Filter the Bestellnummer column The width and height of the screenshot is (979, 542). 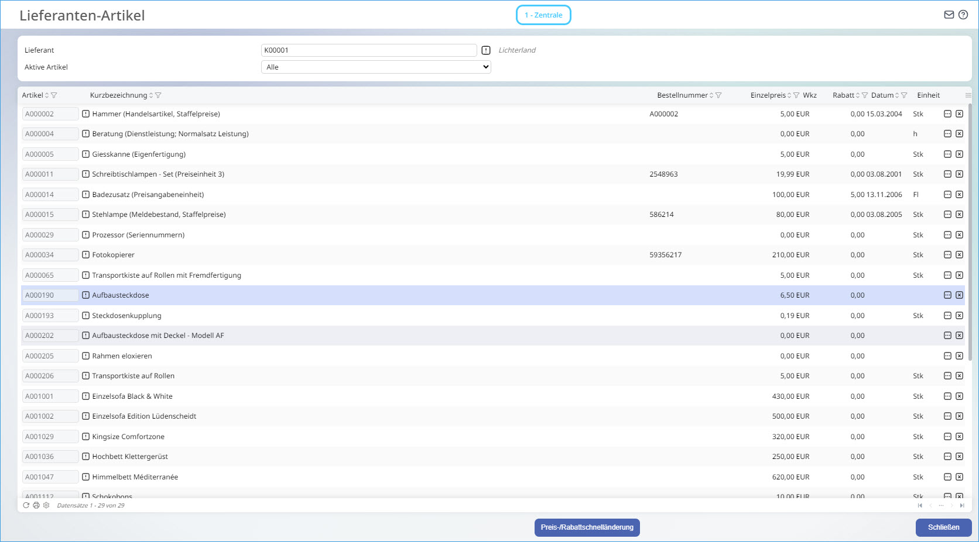[718, 95]
